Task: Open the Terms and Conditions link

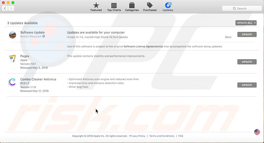Action: [x=162, y=136]
